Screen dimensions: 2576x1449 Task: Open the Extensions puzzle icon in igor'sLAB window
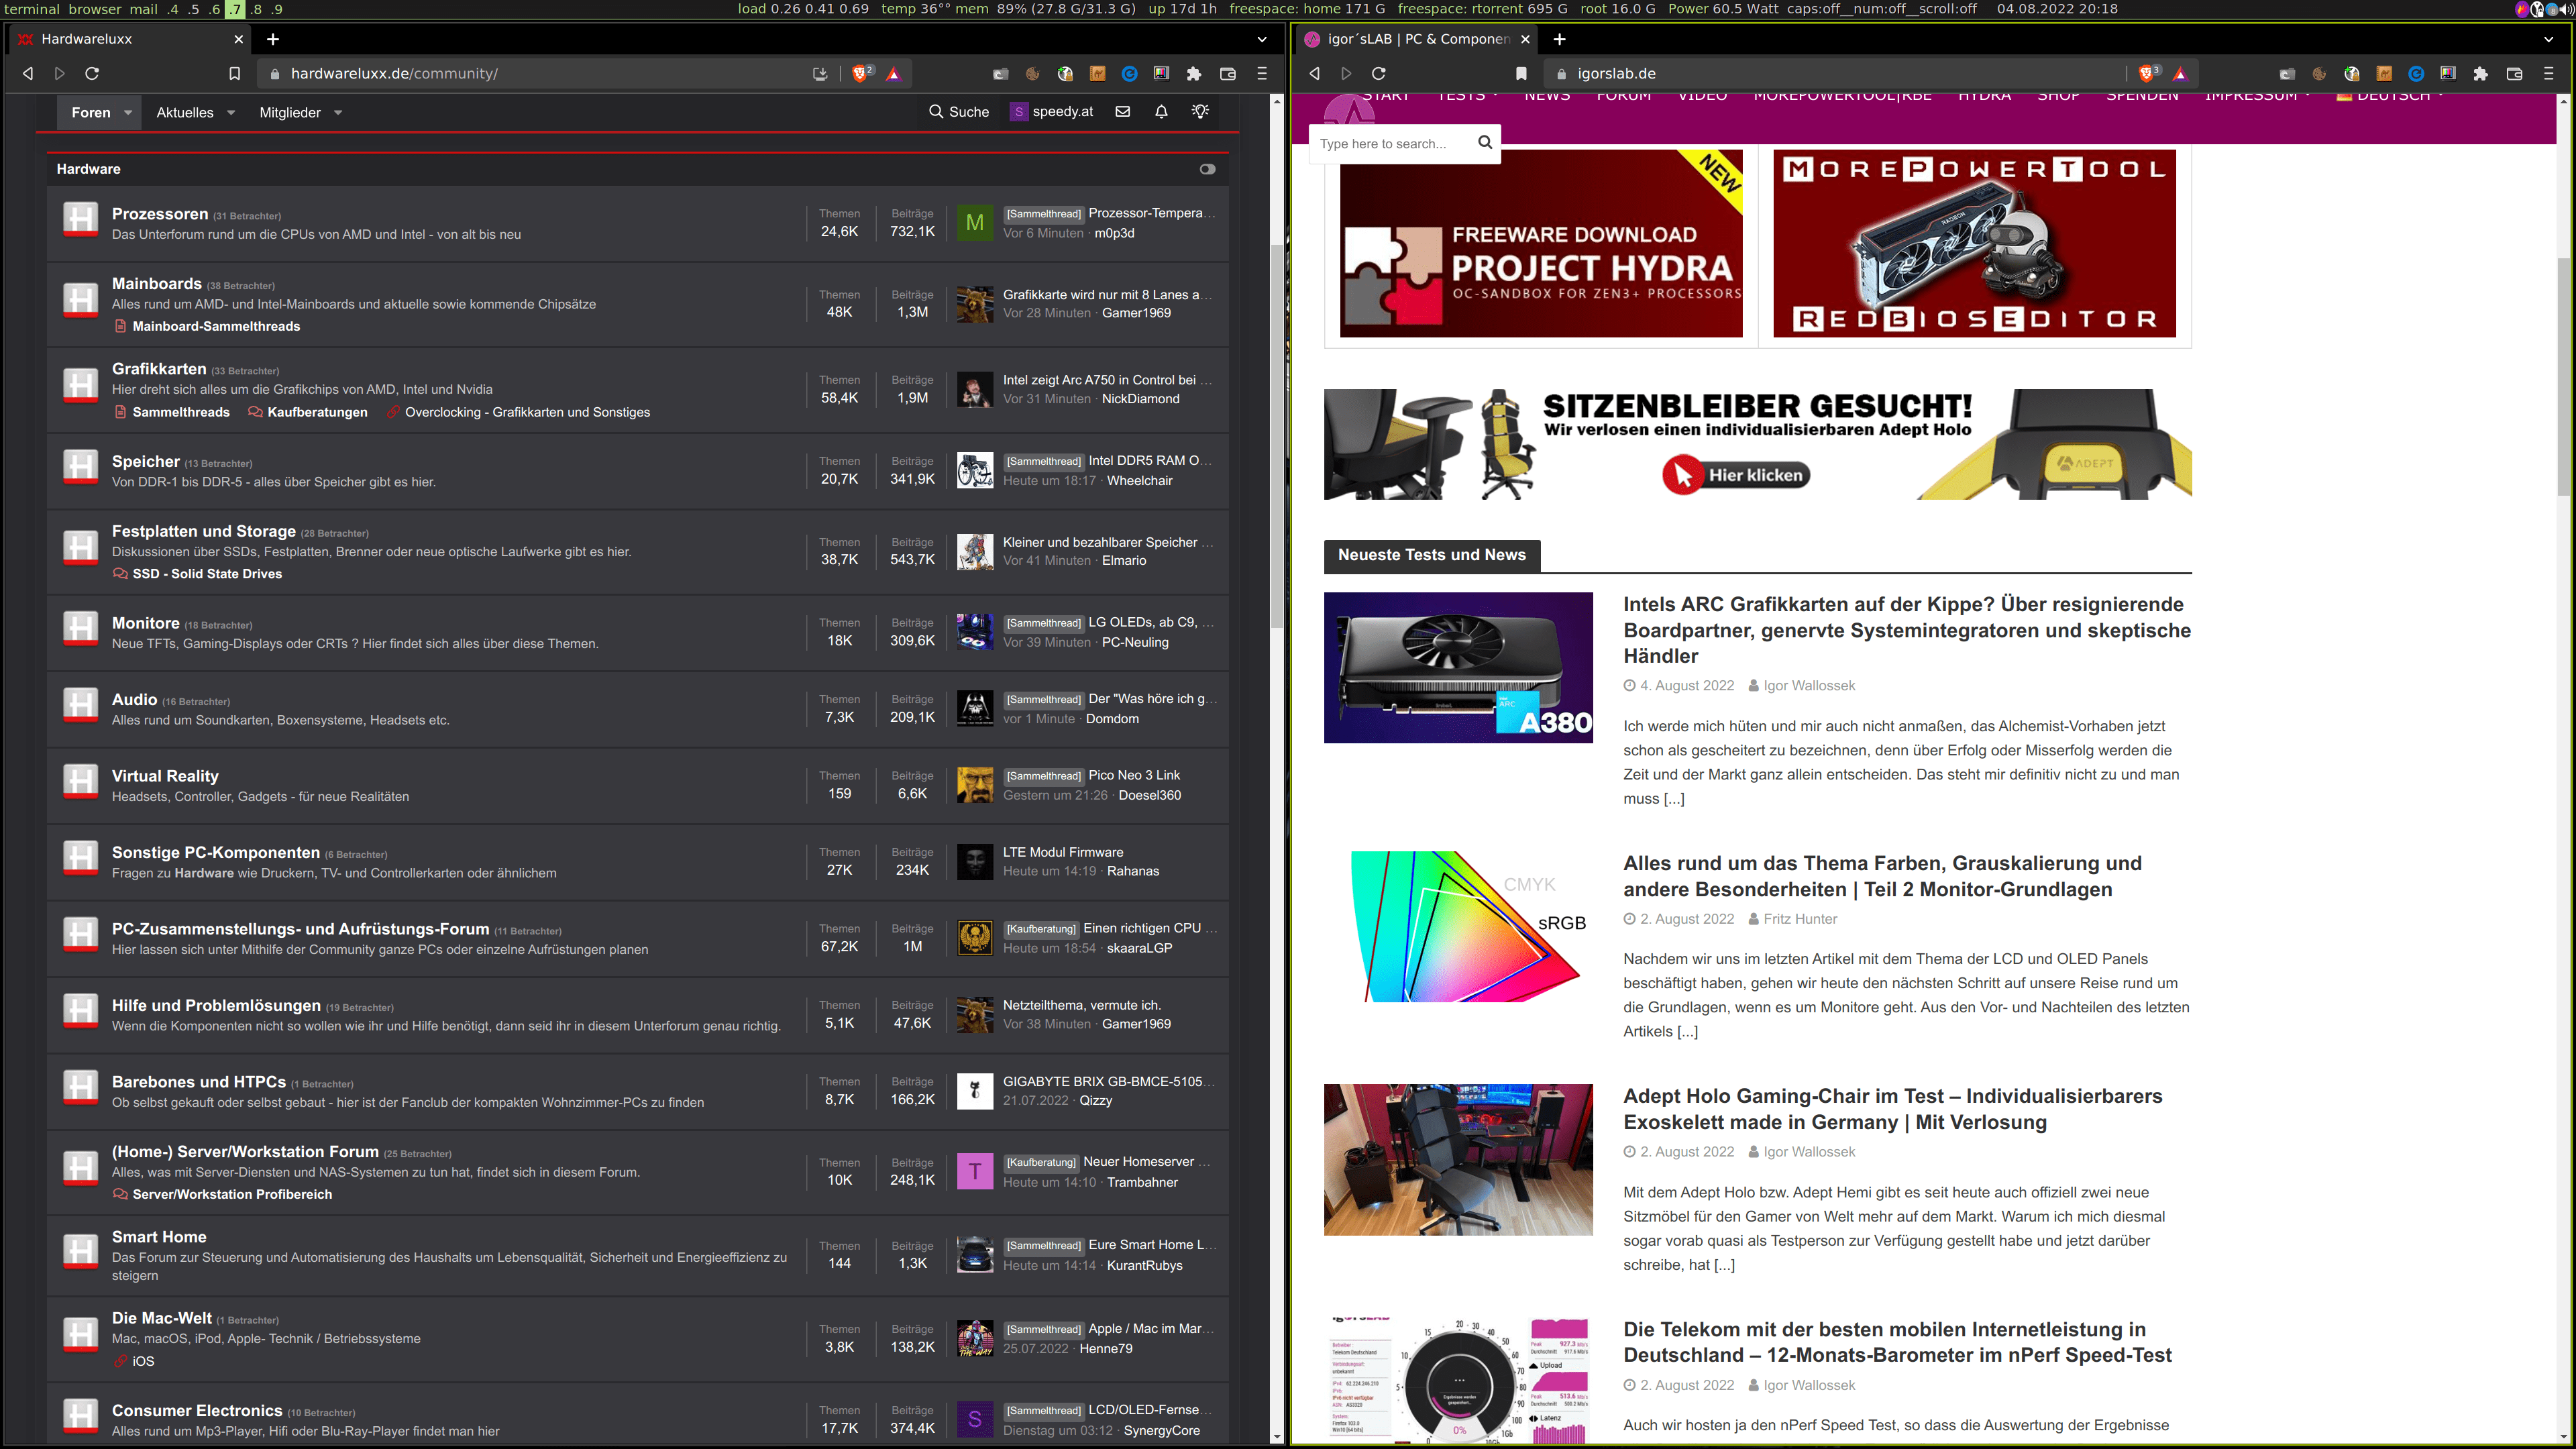tap(2481, 73)
